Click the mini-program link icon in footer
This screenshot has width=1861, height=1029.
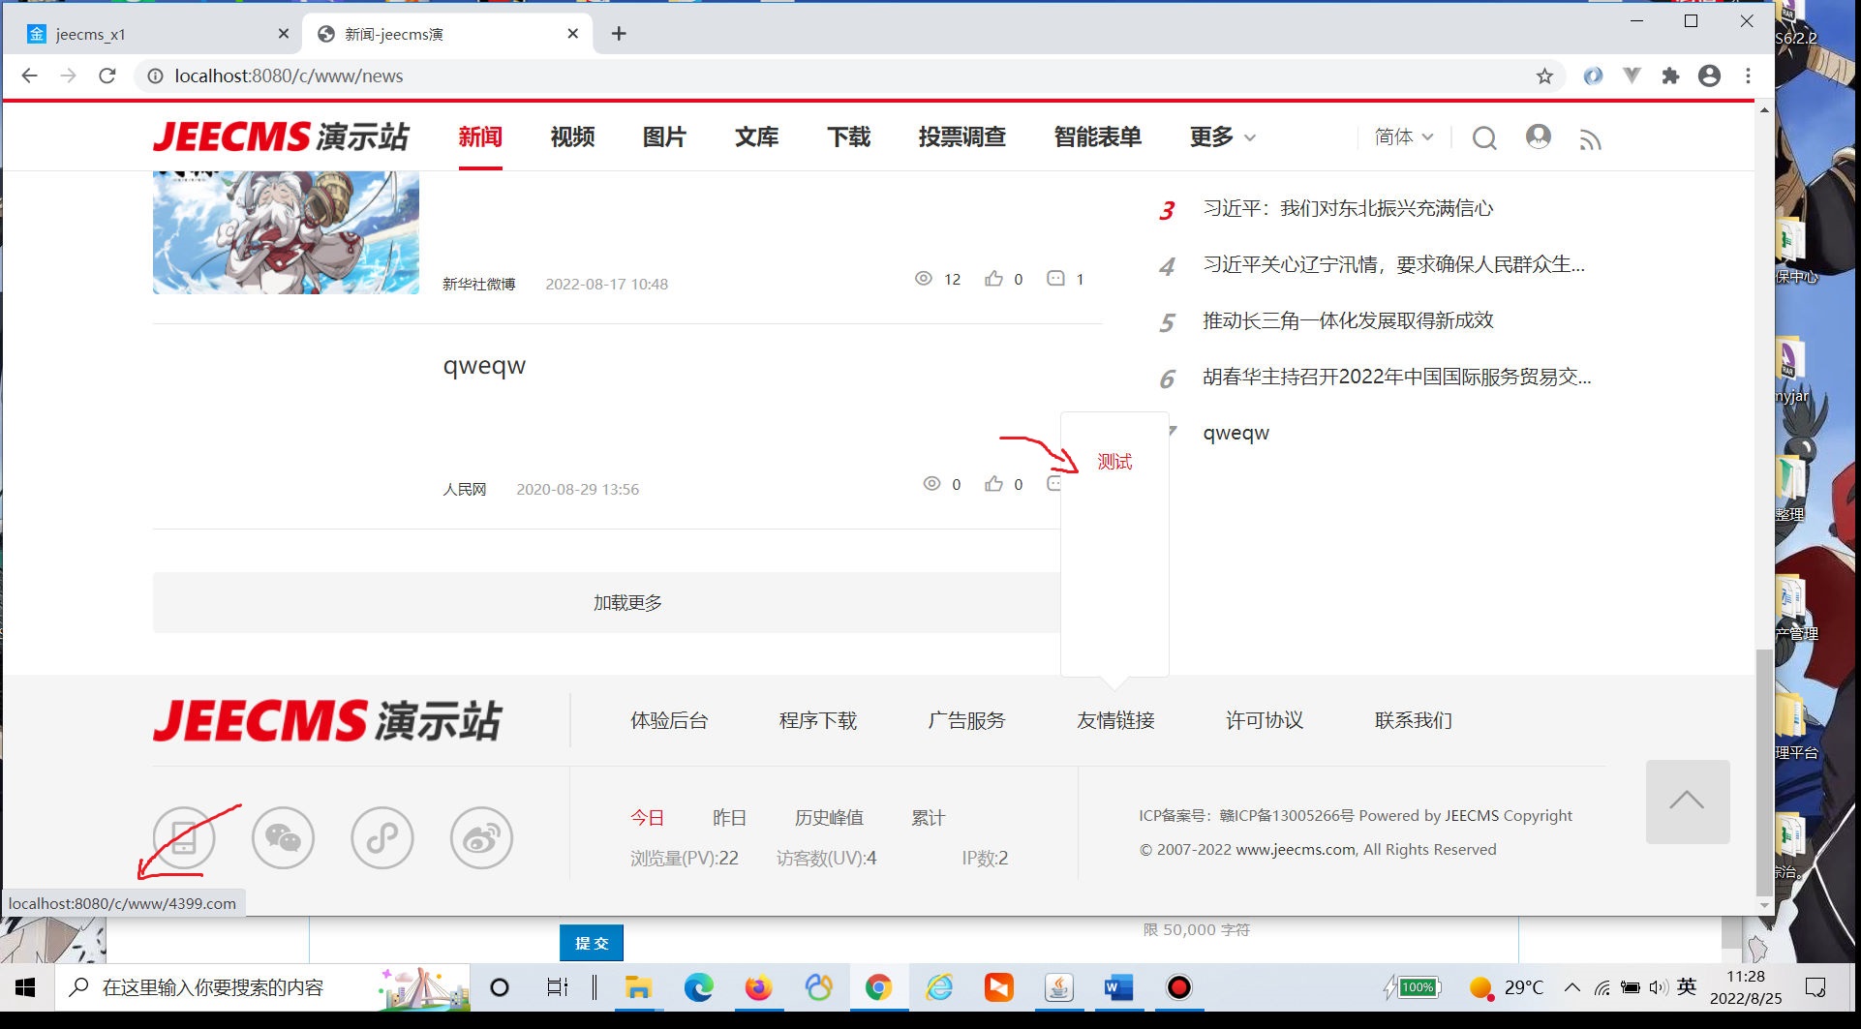[x=382, y=838]
